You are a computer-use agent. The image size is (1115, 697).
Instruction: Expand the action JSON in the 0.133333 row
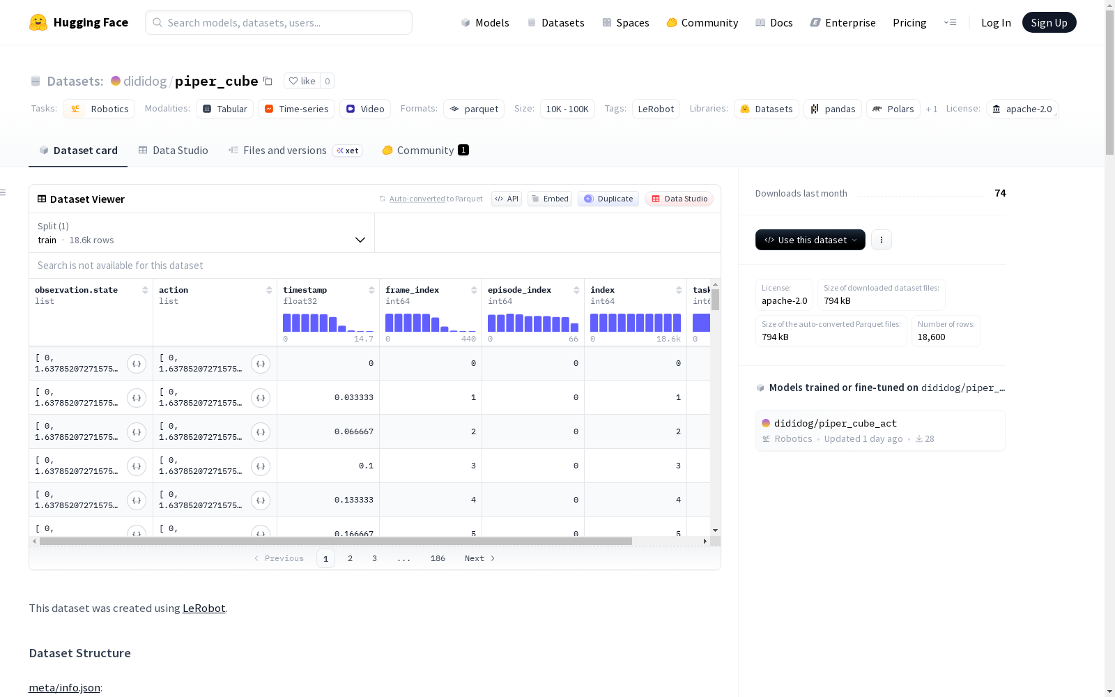point(261,500)
